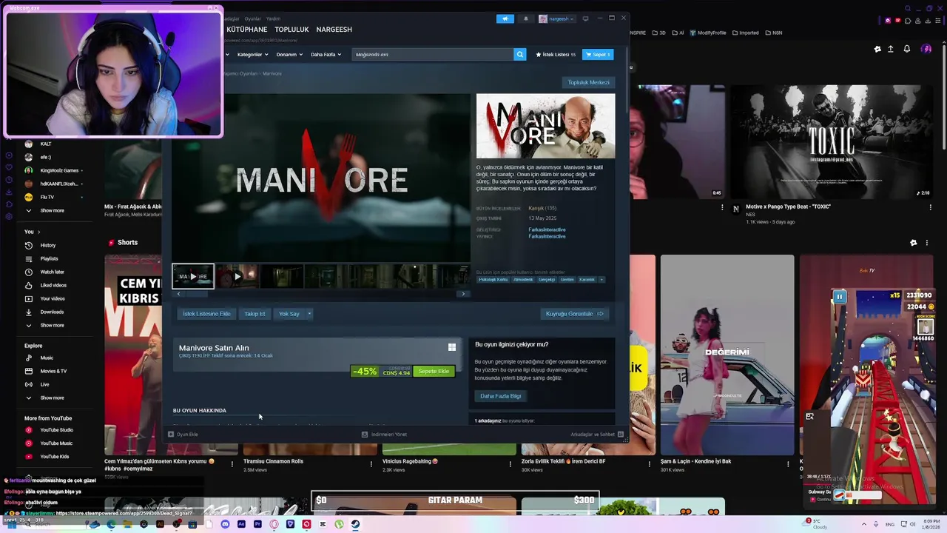Expand Donanım dropdown in store nav
Image resolution: width=947 pixels, height=533 pixels.
tap(289, 54)
